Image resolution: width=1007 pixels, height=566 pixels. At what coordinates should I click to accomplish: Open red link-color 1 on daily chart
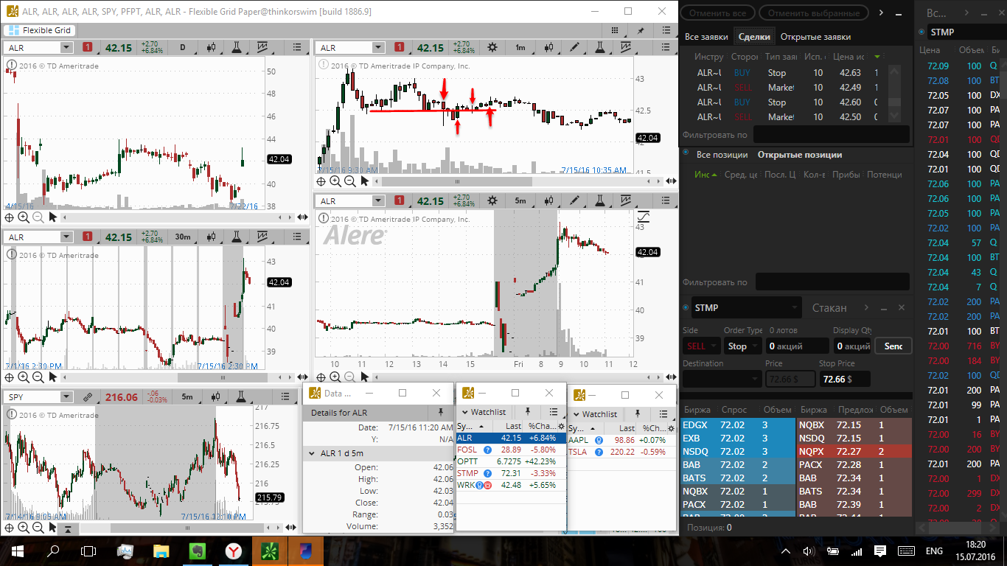tap(88, 47)
